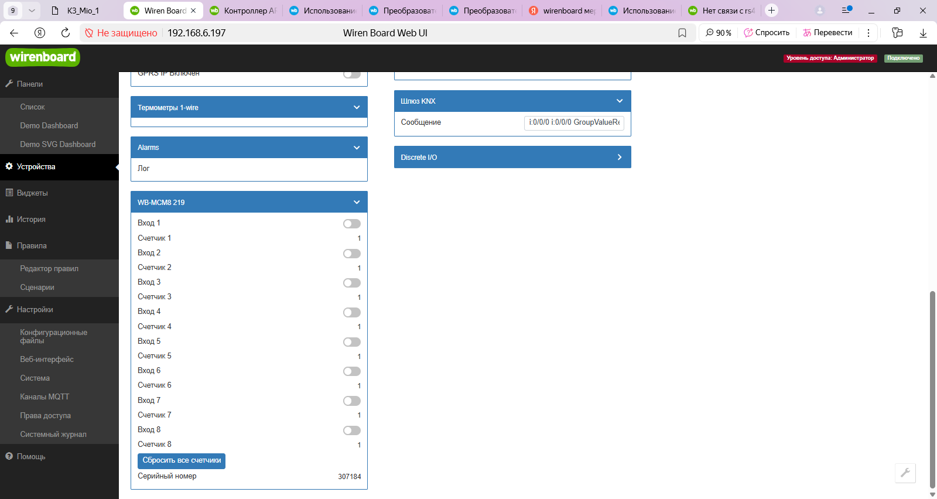Toggle the Вход 1 switch

pyautogui.click(x=351, y=224)
